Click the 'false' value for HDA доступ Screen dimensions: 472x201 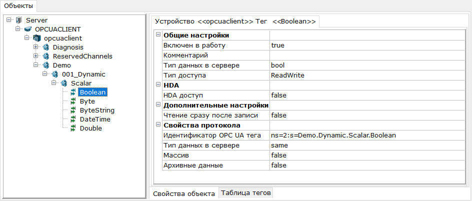[367, 95]
